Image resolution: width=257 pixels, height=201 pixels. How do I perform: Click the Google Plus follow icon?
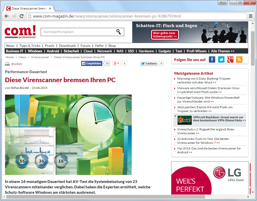[x=230, y=60]
